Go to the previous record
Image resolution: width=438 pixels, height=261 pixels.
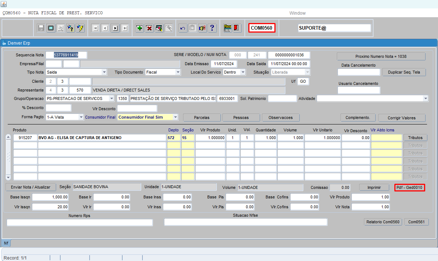[x=105, y=28]
